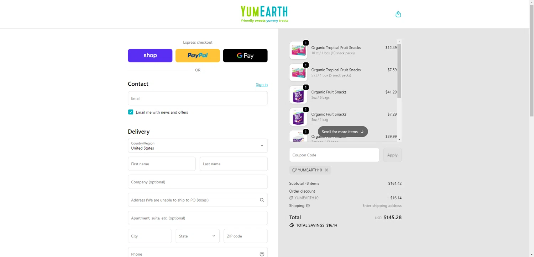The height and width of the screenshot is (257, 534).
Task: Click the 10 ct / 1 box variant text
Action: 333,53
